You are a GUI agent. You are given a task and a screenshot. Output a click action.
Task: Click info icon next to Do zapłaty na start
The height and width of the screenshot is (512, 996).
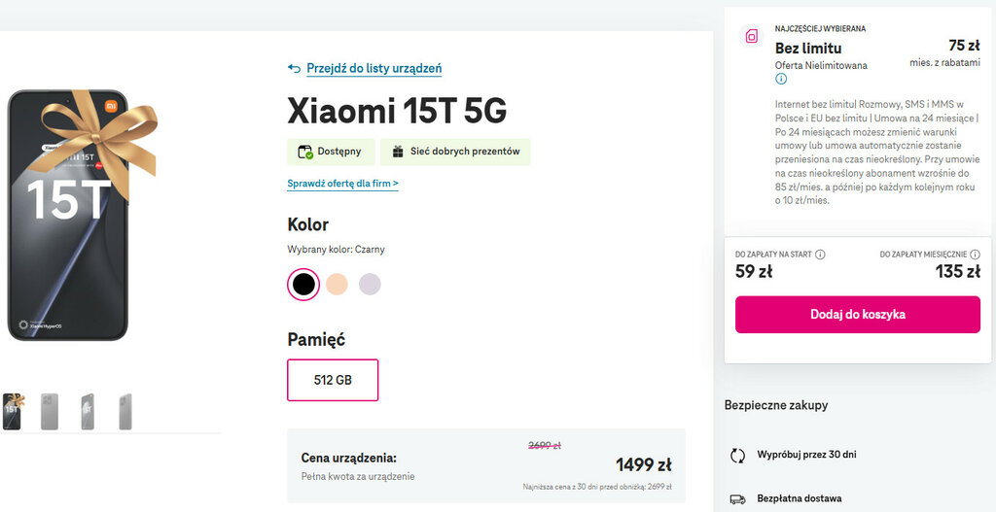click(x=820, y=255)
